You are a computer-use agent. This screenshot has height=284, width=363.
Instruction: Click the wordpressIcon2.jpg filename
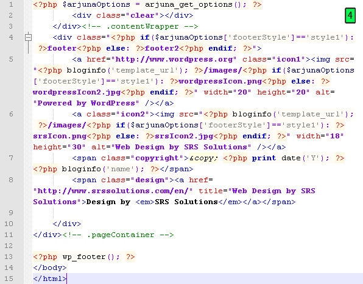point(77,93)
